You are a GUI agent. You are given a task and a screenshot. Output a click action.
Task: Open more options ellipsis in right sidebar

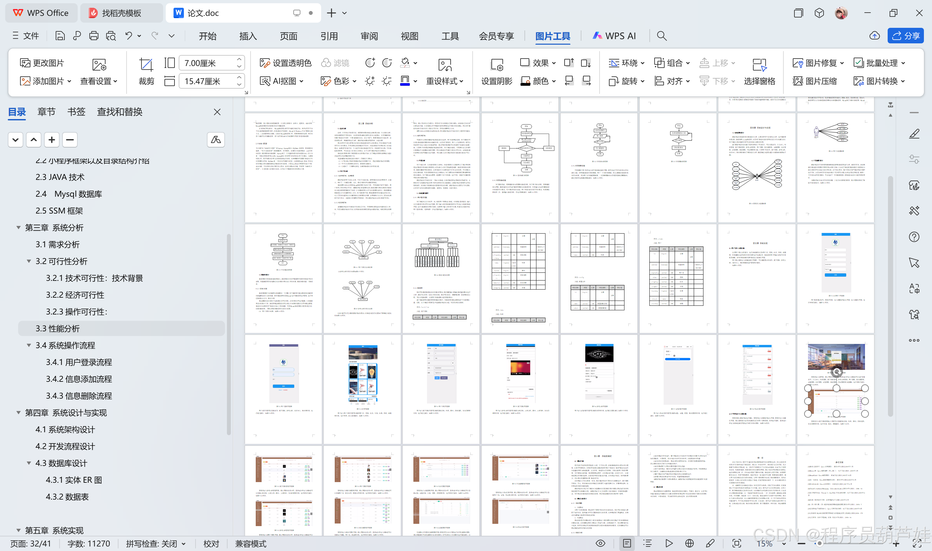[x=914, y=340]
